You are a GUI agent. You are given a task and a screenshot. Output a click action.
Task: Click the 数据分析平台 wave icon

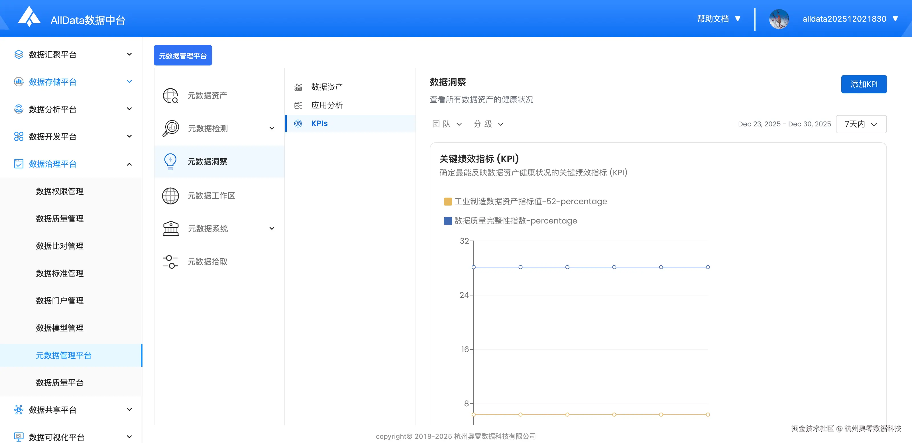pos(19,109)
